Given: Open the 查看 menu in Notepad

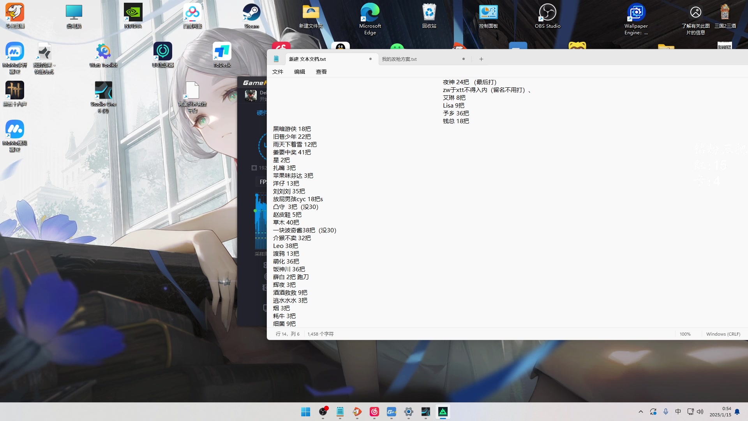Looking at the screenshot, I should (x=321, y=72).
